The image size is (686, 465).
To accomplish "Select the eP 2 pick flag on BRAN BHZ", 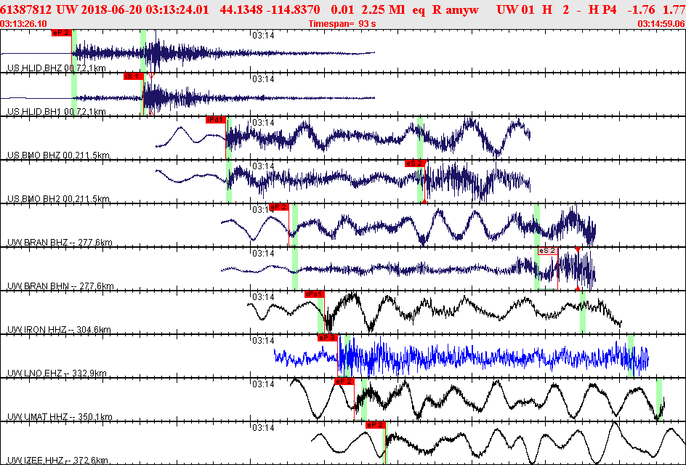I will (279, 207).
